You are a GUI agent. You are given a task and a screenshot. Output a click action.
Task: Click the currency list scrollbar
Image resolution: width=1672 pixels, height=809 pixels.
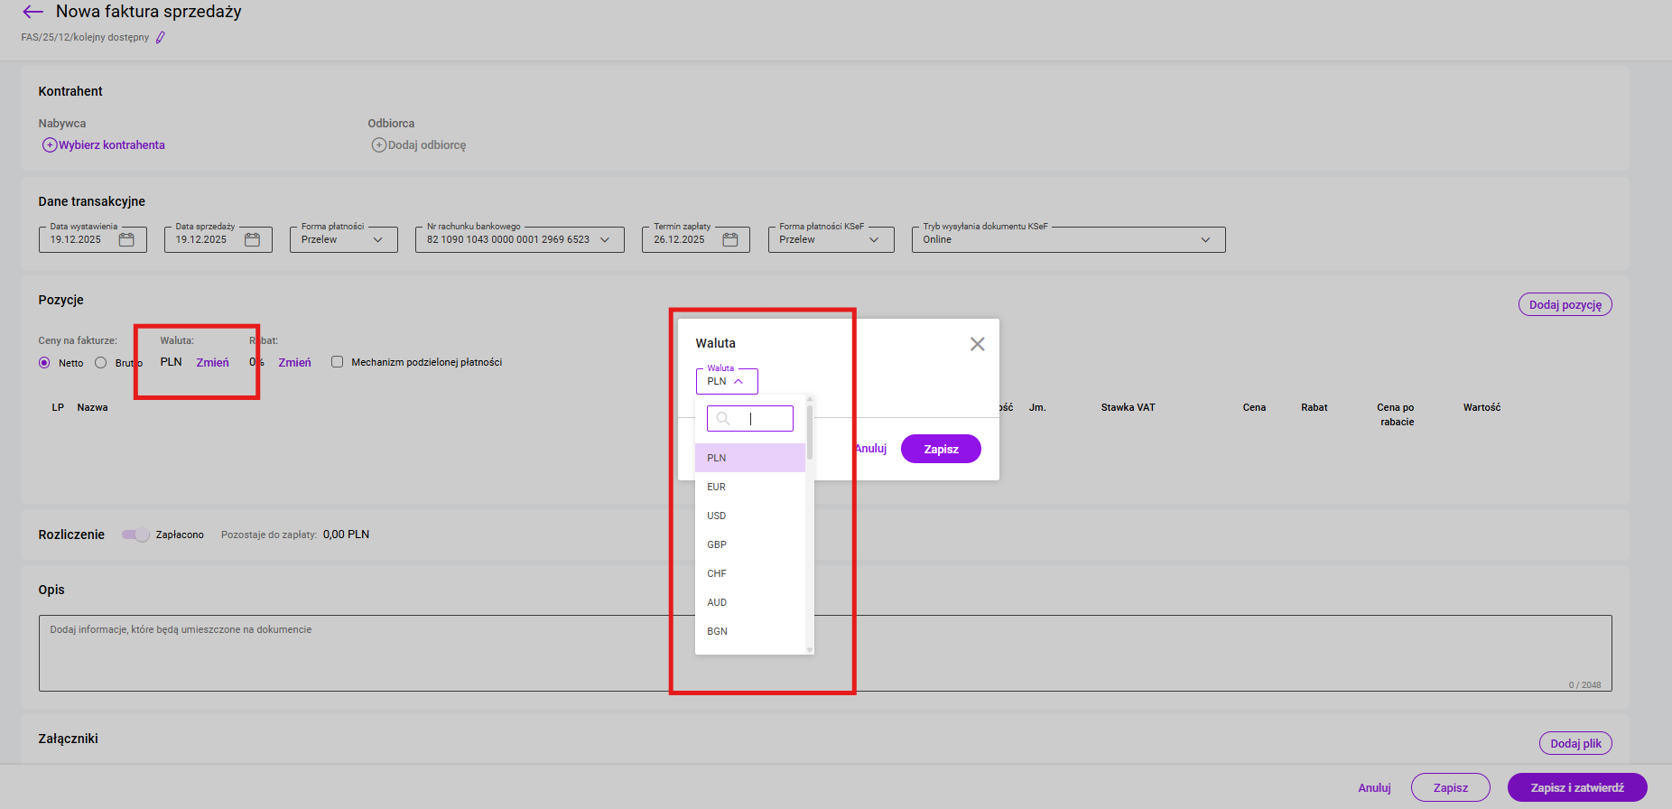click(810, 433)
